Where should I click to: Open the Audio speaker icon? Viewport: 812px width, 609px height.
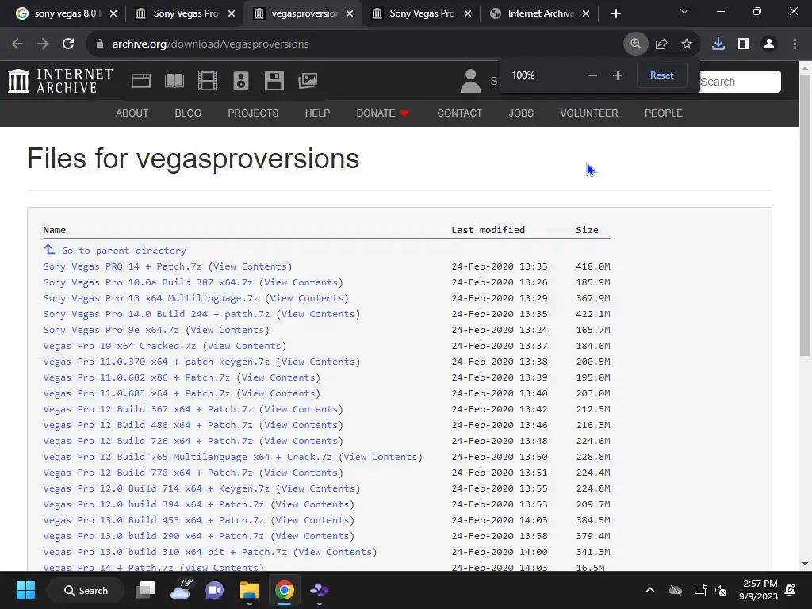241,81
